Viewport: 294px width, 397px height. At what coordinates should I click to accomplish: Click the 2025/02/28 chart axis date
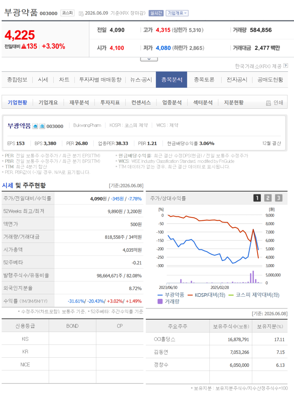pos(220,287)
